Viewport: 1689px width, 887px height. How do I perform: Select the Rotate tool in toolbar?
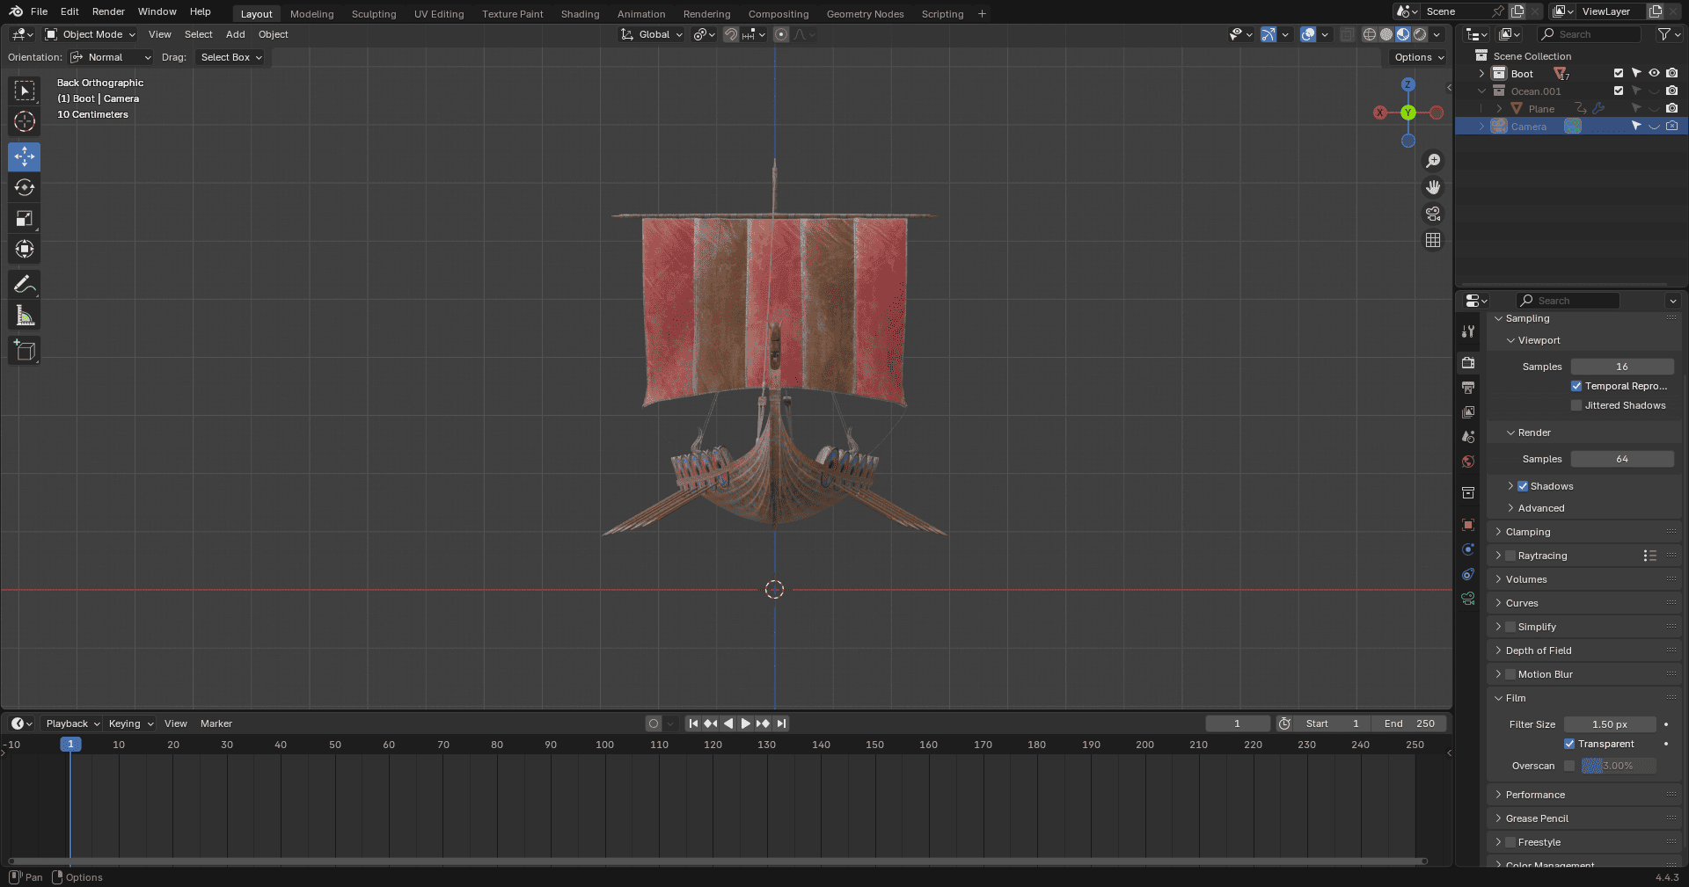[25, 187]
